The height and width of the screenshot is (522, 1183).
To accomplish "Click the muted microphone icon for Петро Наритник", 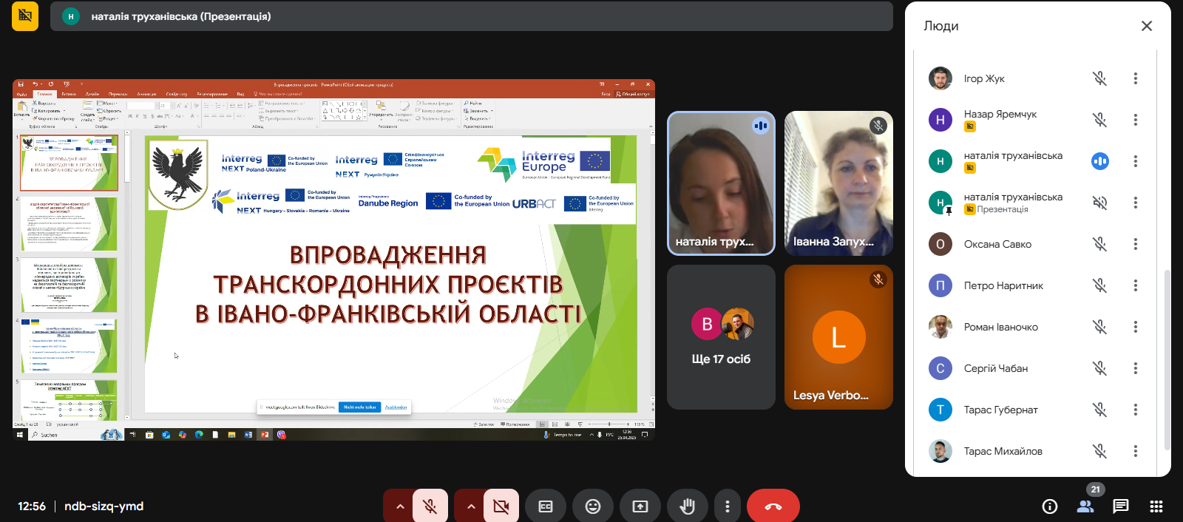I will pos(1100,285).
